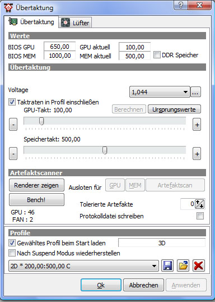The width and height of the screenshot is (215, 302).
Task: Click the BIOS MEM field showing 1000,00
Action: click(x=59, y=56)
